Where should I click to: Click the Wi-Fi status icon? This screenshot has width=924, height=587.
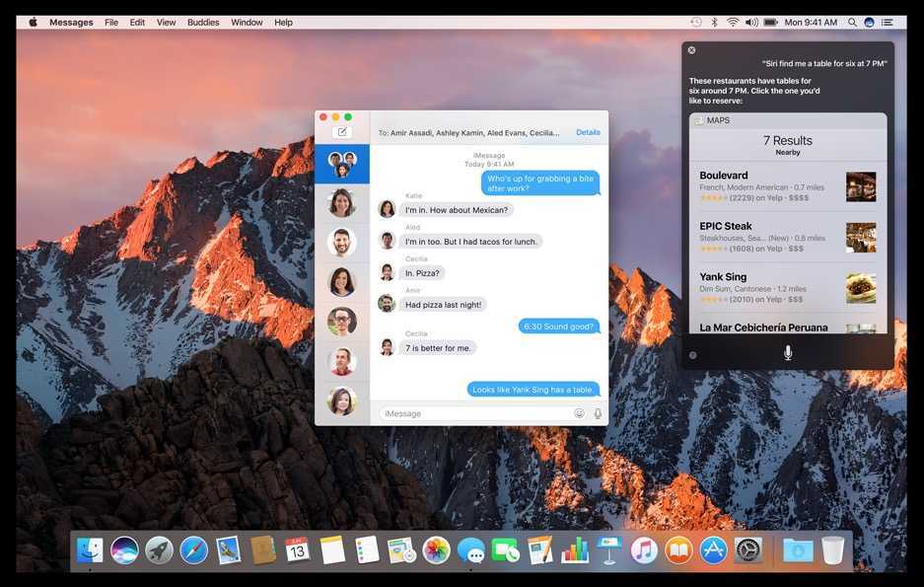click(733, 23)
